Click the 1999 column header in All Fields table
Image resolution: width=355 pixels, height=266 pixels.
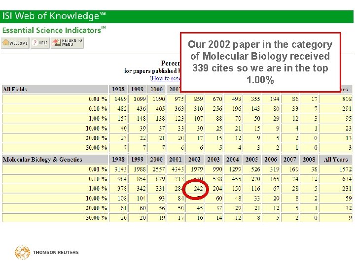point(138,89)
